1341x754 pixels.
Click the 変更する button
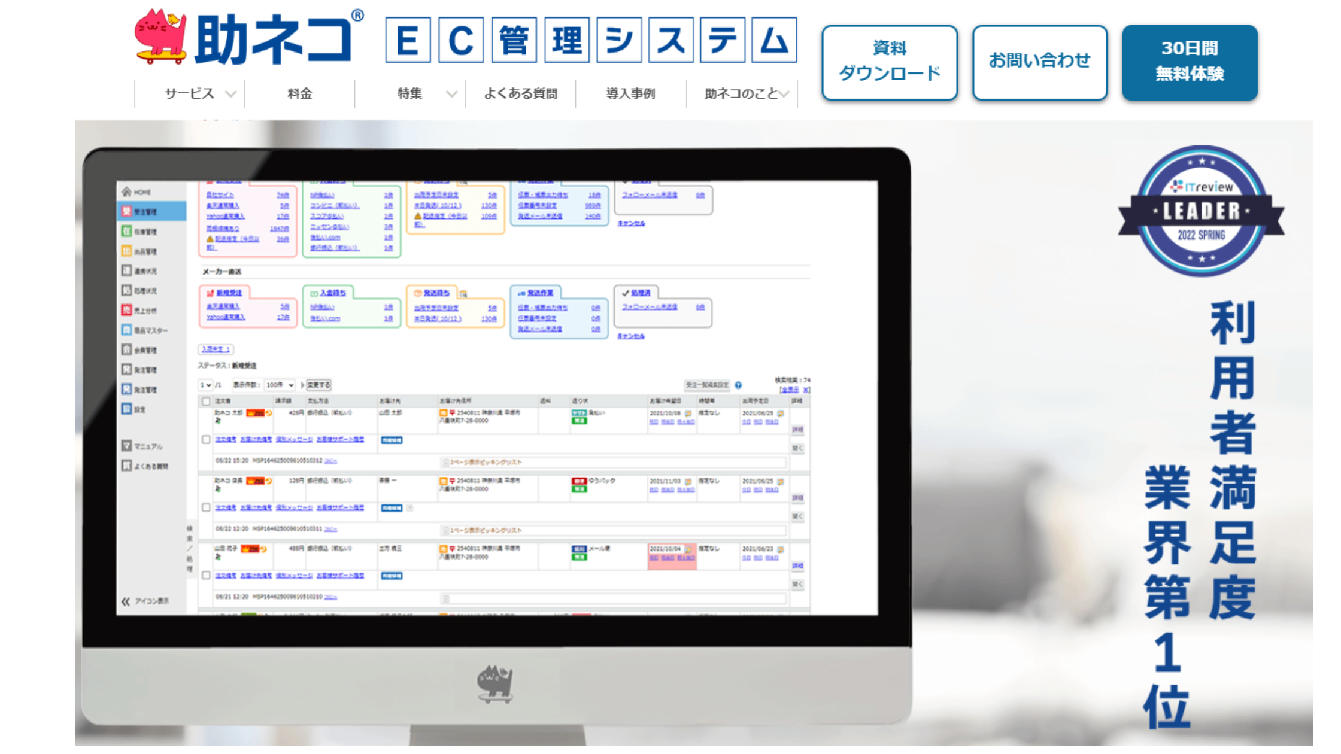pyautogui.click(x=318, y=385)
